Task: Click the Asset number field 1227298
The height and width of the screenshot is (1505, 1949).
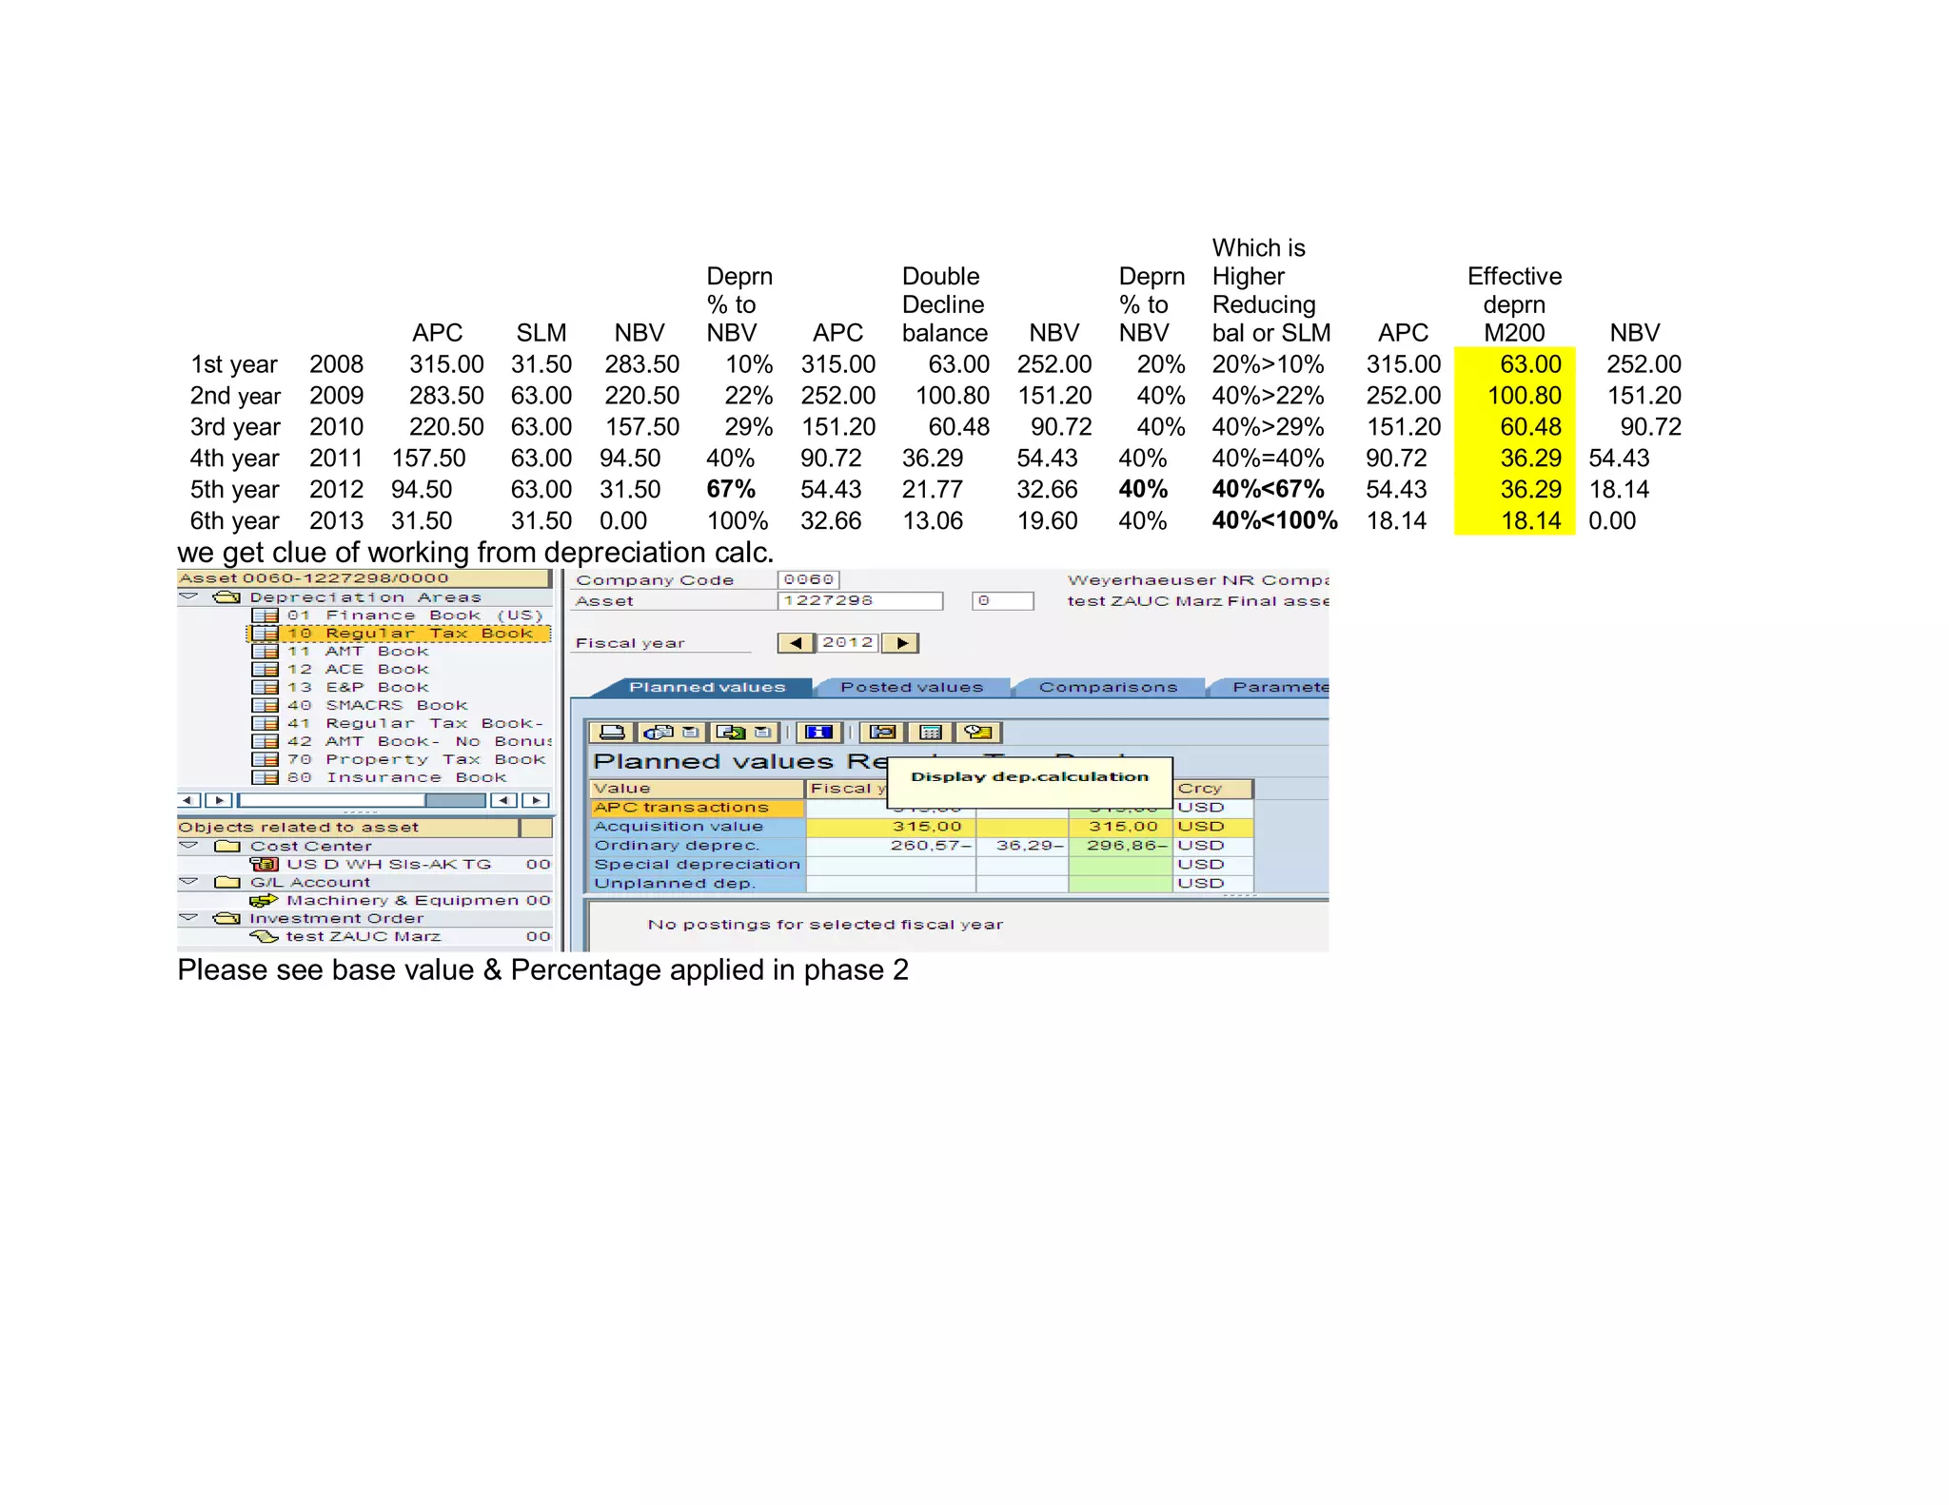Action: pos(860,601)
